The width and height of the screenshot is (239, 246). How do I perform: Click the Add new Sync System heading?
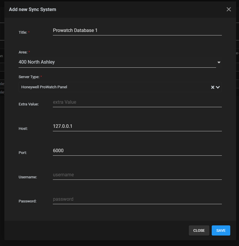[33, 9]
